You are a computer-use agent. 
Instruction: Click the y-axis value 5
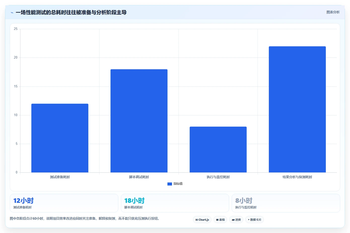17,144
